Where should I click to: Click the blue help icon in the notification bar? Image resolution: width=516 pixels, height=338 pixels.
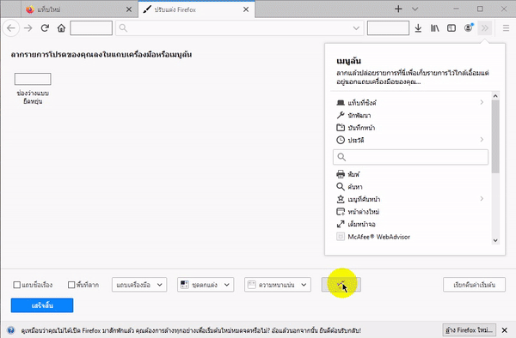(11, 330)
